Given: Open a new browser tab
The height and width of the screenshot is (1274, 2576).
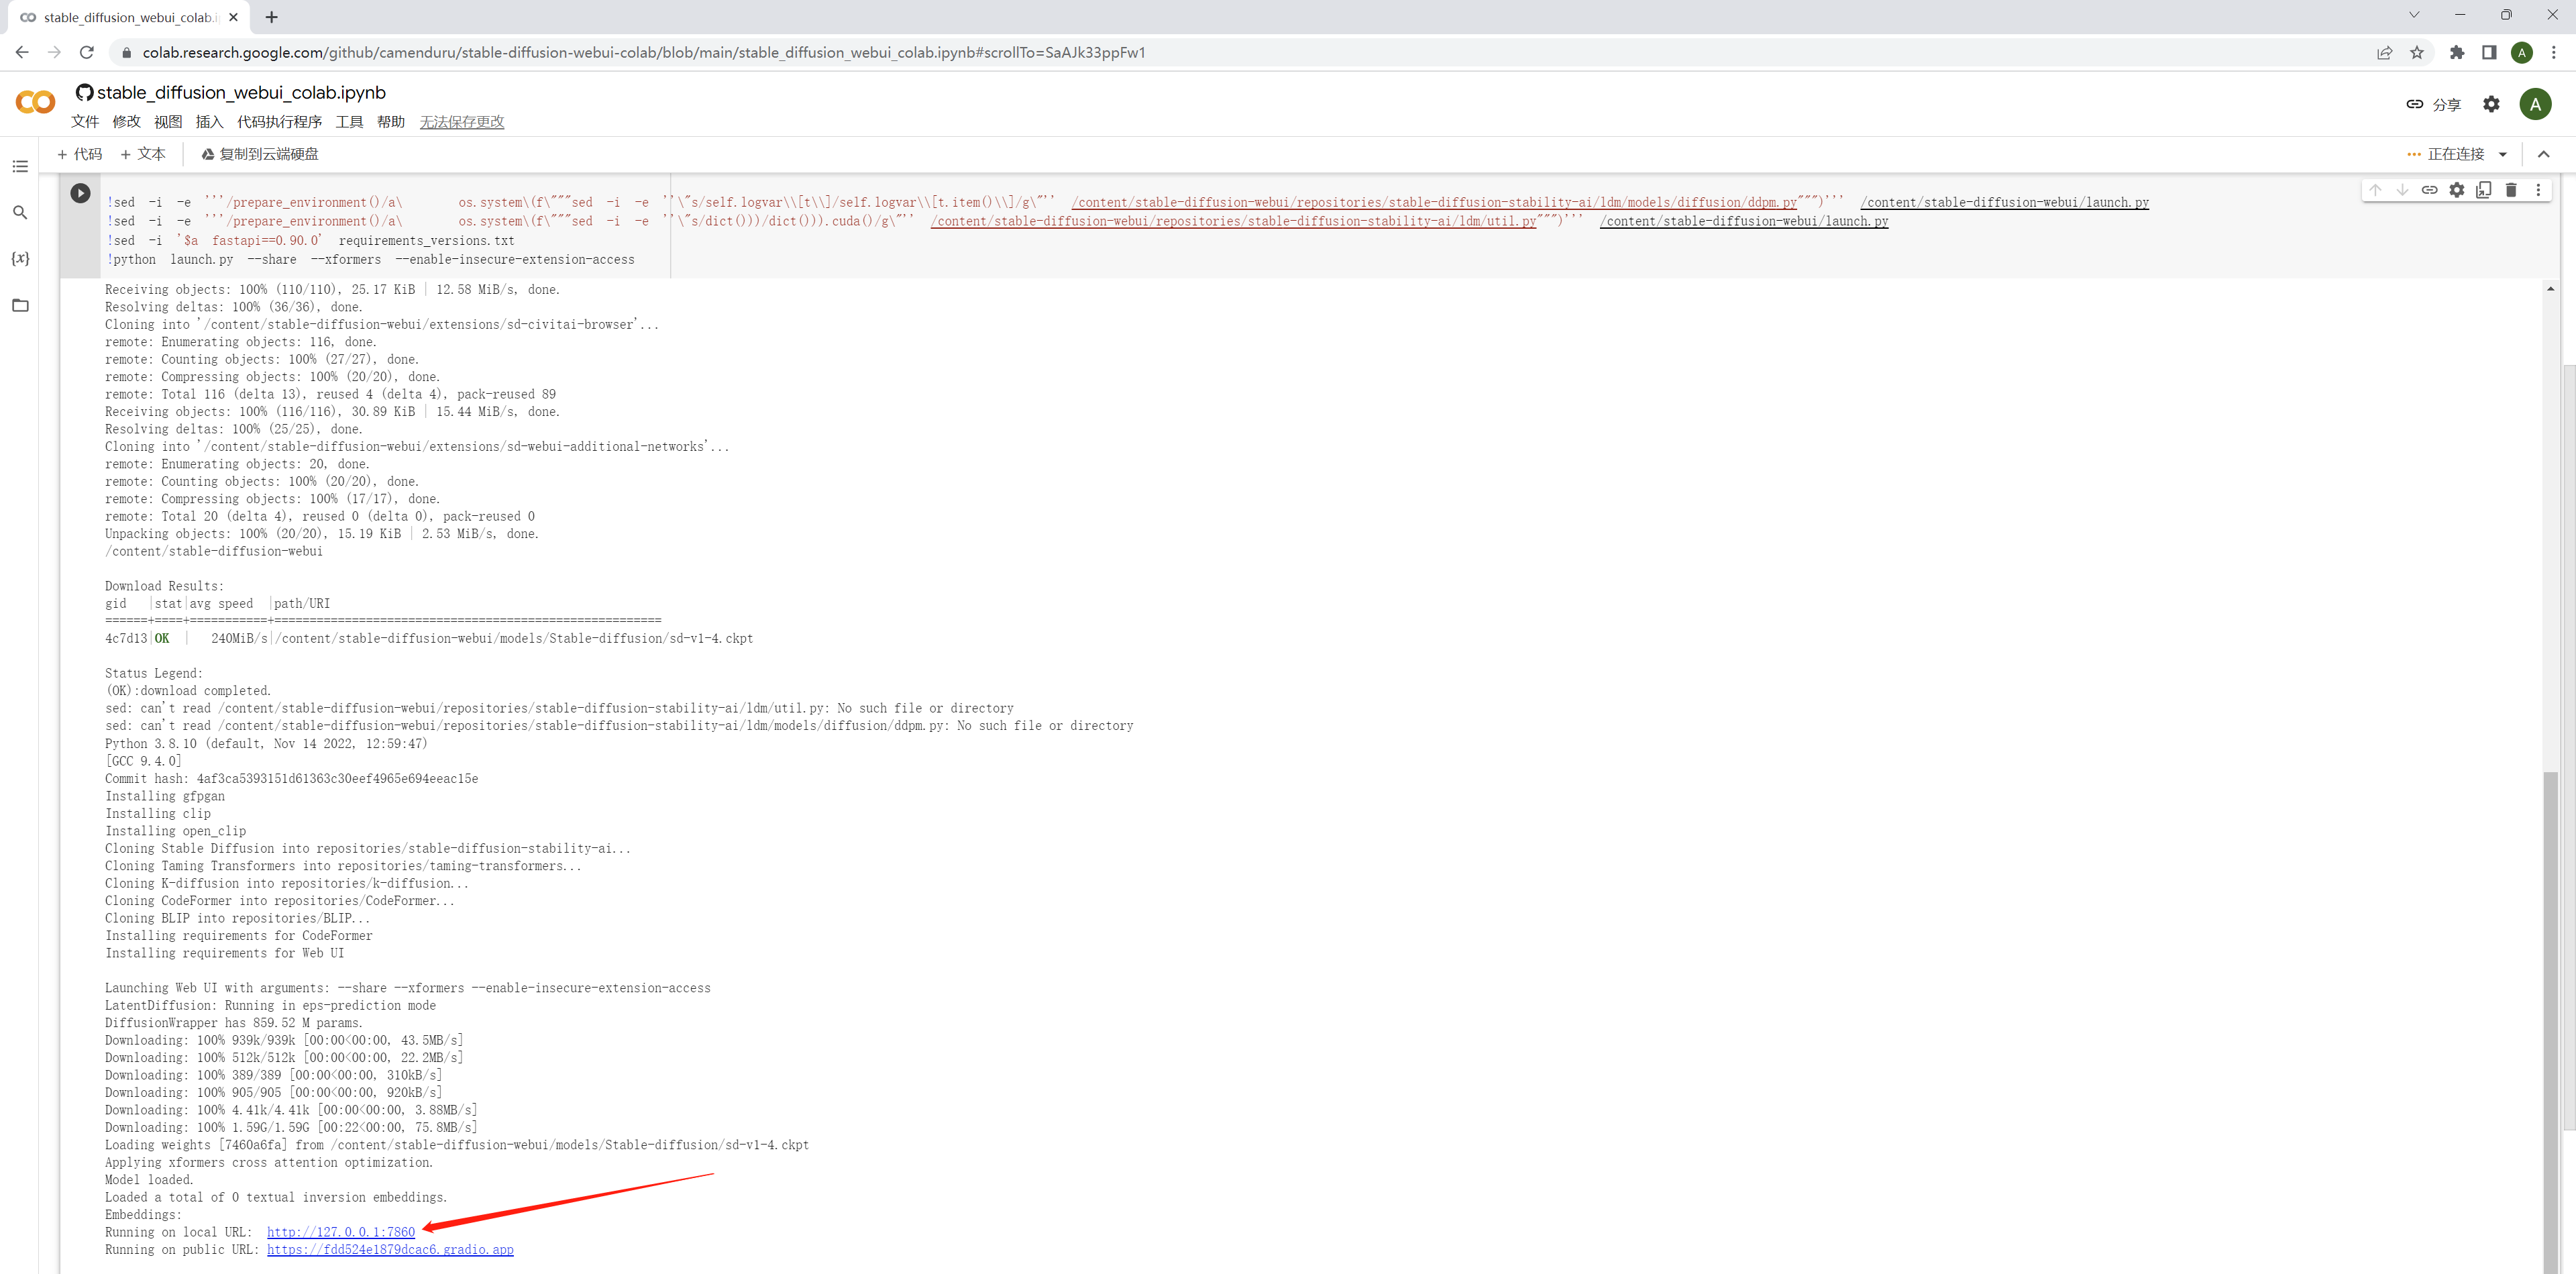Looking at the screenshot, I should (x=272, y=17).
